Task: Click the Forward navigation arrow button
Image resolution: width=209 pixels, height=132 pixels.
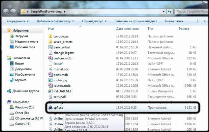Action: pyautogui.click(x=13, y=11)
